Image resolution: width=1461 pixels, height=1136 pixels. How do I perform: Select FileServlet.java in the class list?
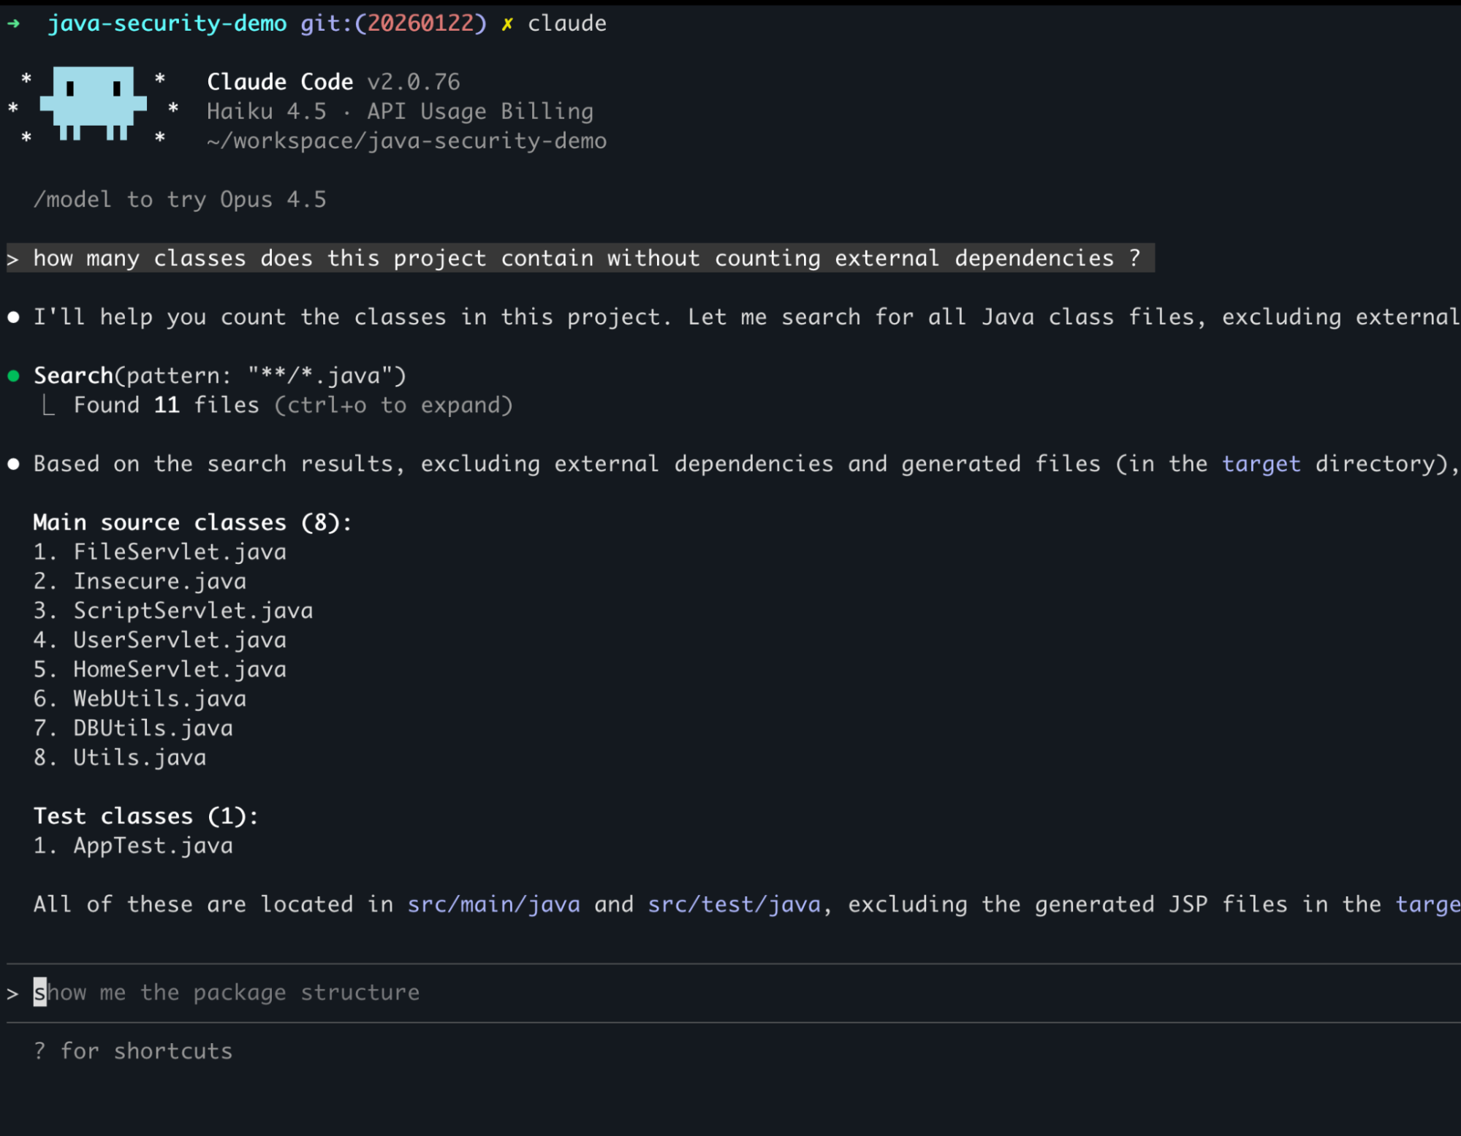click(180, 552)
